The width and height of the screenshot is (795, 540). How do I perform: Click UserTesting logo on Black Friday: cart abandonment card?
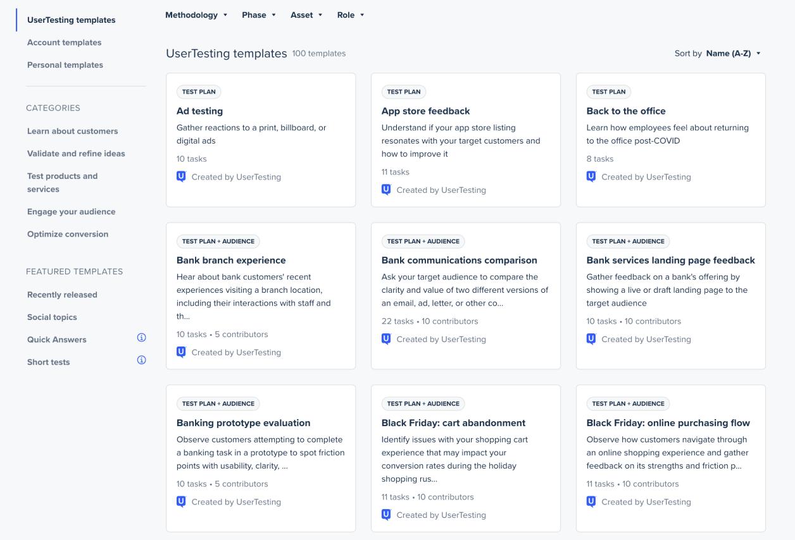(386, 515)
